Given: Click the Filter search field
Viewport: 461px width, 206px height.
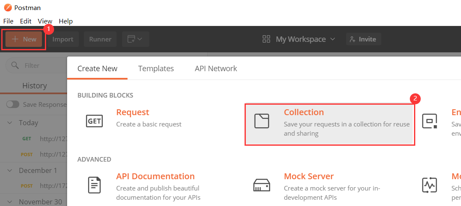Looking at the screenshot, I should 36,65.
